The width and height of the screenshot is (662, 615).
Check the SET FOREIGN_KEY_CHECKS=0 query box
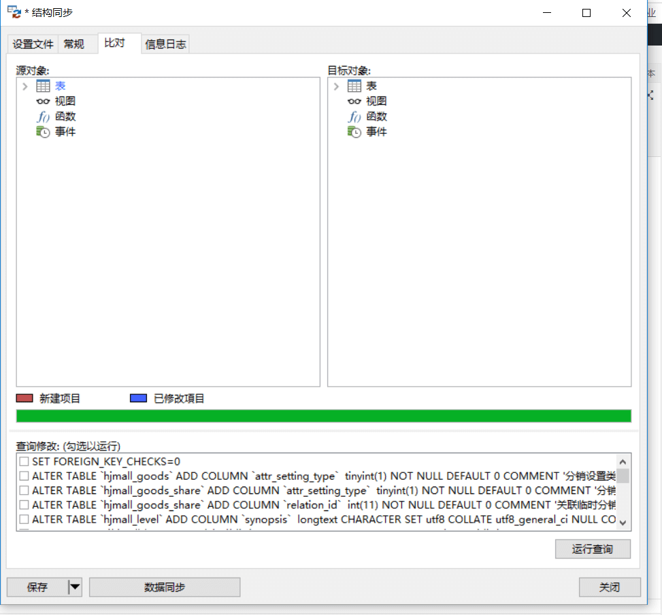tap(24, 462)
